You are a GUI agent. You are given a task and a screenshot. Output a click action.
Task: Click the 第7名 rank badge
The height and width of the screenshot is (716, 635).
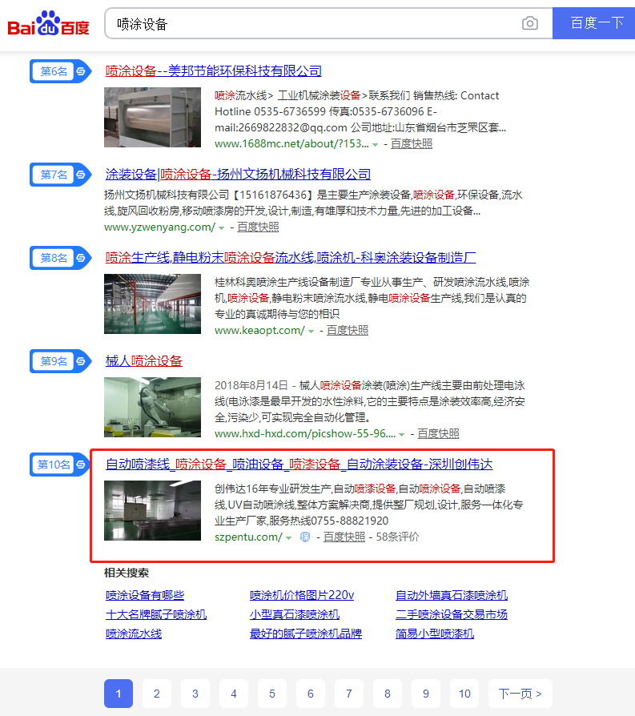60,175
